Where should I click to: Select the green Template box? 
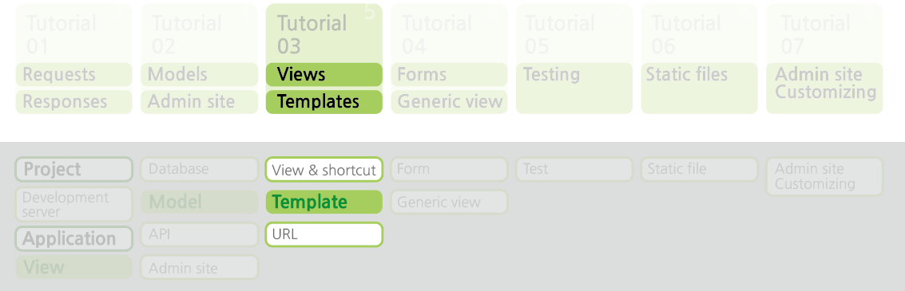pos(323,202)
